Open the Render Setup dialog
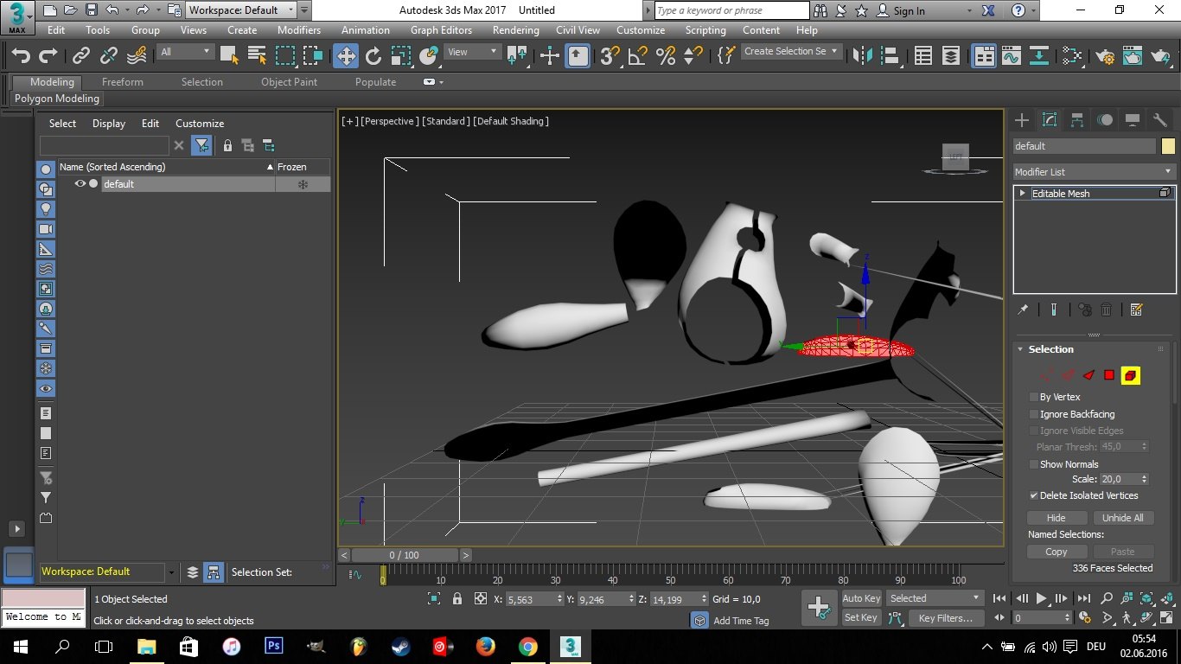The image size is (1181, 664). coord(1105,56)
